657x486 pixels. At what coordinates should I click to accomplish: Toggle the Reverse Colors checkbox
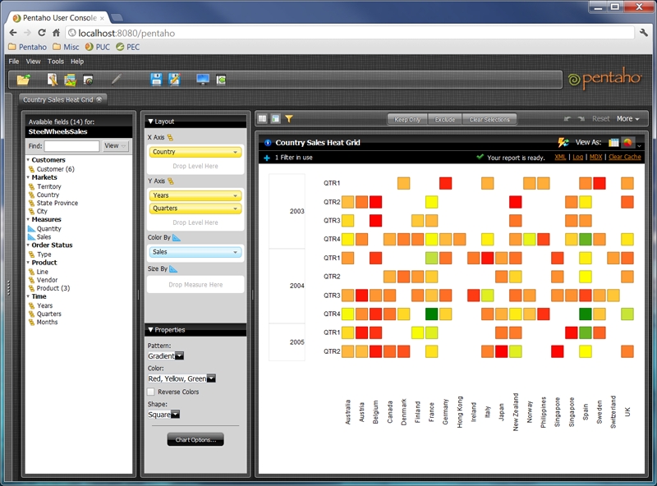tap(151, 392)
